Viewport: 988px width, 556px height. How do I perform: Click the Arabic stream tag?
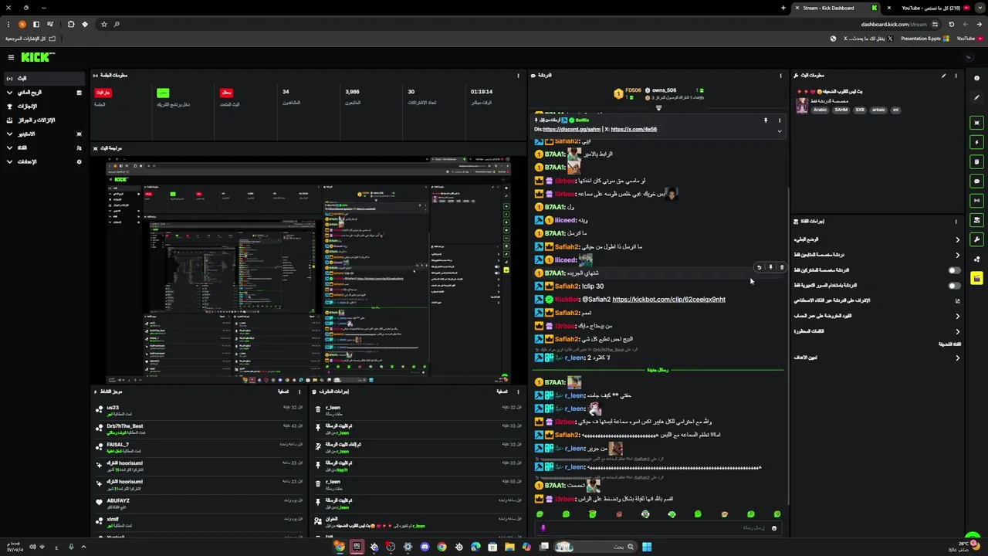click(820, 110)
